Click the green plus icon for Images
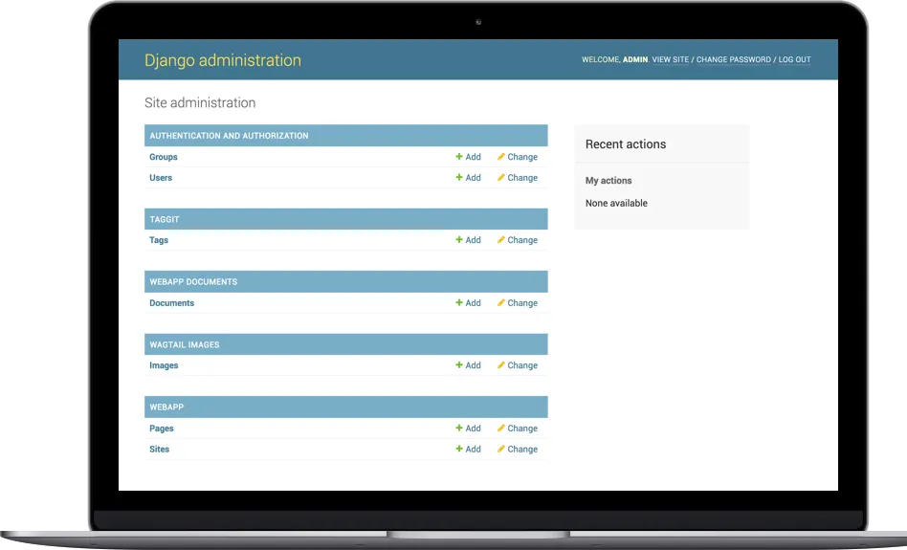This screenshot has height=550, width=907. pos(459,365)
